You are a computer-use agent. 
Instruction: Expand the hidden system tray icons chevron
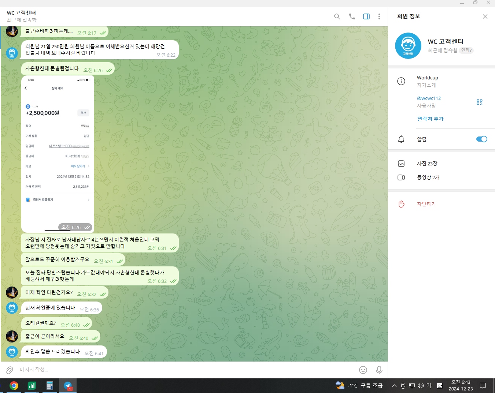[394, 386]
